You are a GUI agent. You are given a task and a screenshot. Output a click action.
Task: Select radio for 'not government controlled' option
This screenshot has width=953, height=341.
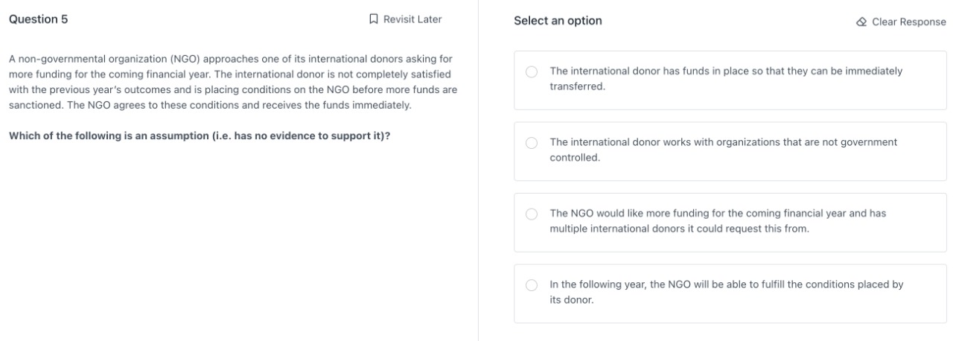coord(532,142)
